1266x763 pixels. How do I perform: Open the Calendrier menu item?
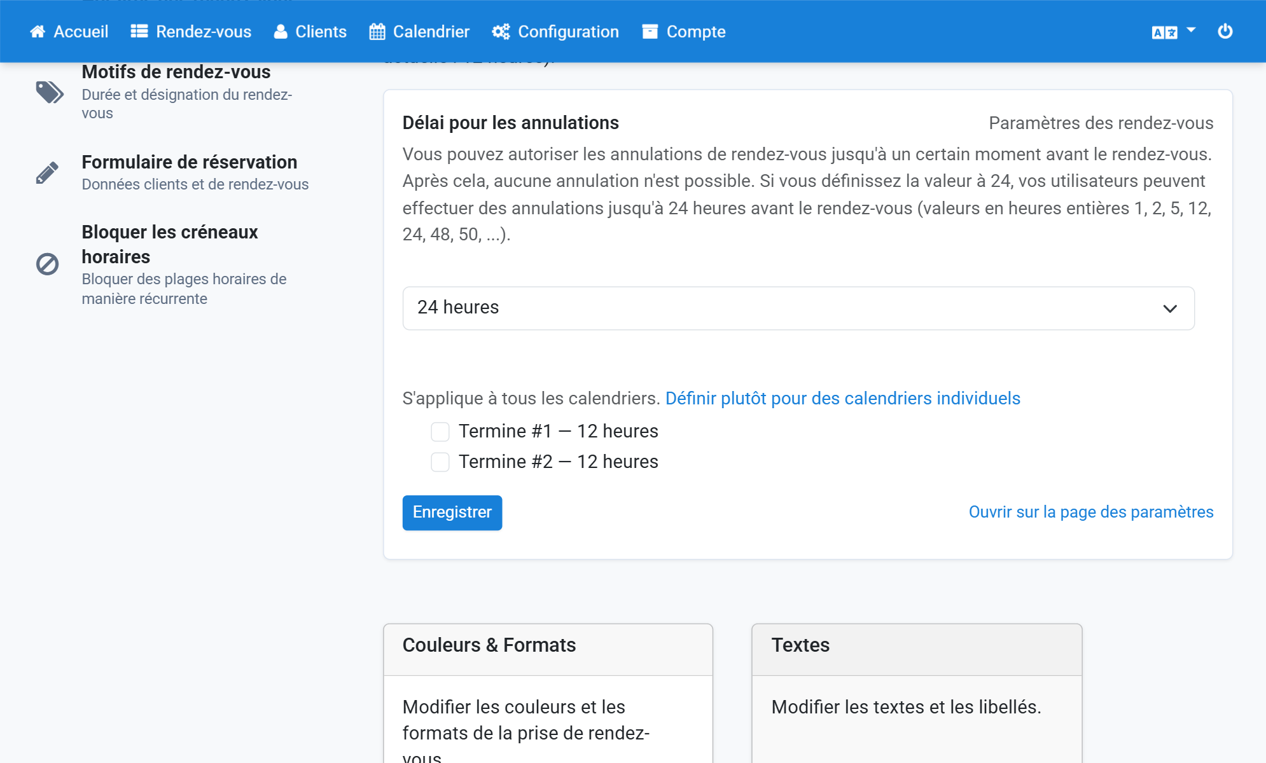pos(420,32)
